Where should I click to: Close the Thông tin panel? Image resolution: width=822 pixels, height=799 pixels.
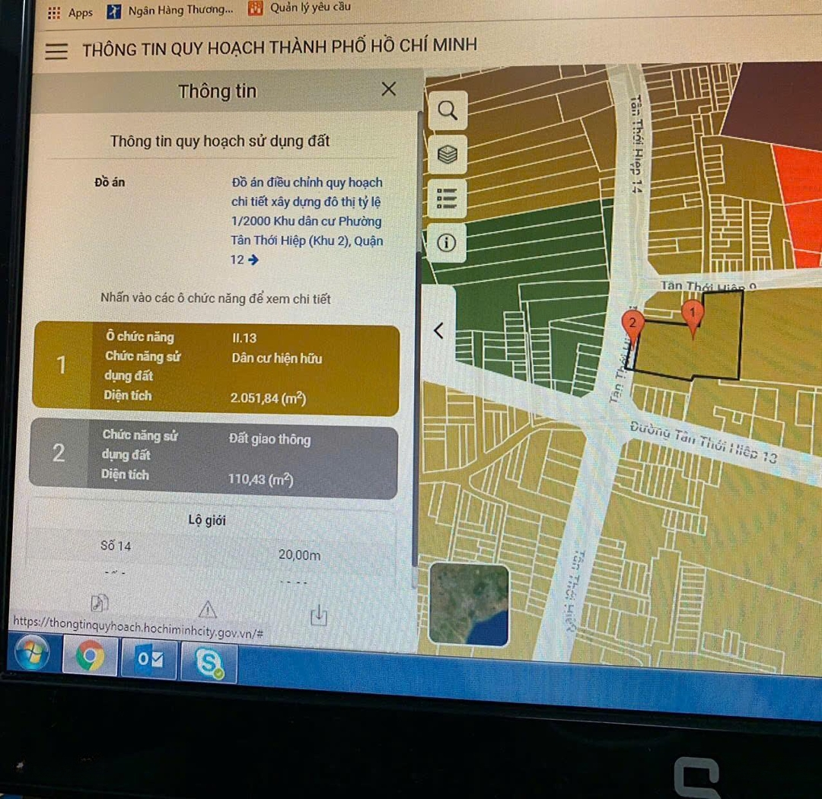[389, 89]
